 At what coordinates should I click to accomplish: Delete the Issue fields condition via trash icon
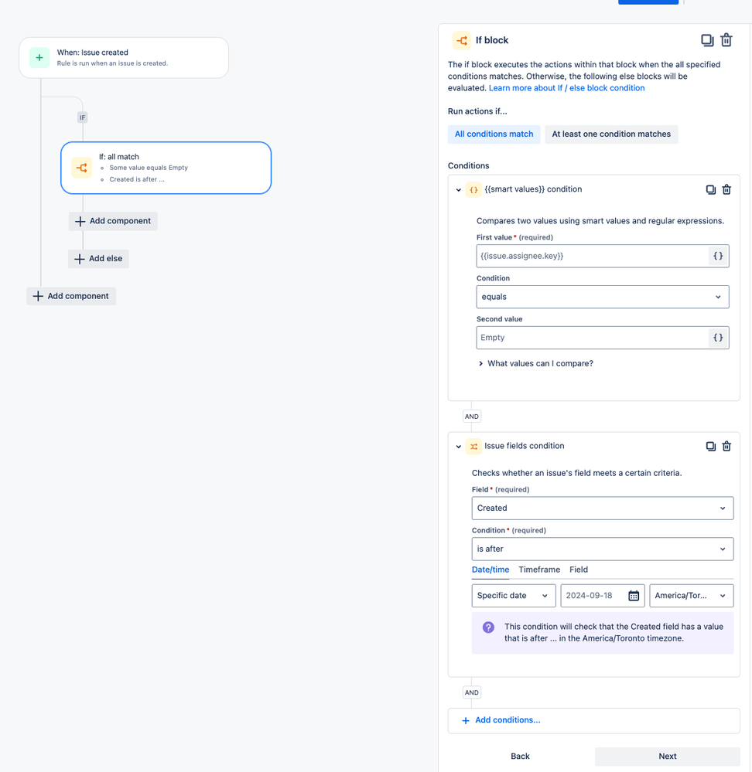pyautogui.click(x=726, y=446)
